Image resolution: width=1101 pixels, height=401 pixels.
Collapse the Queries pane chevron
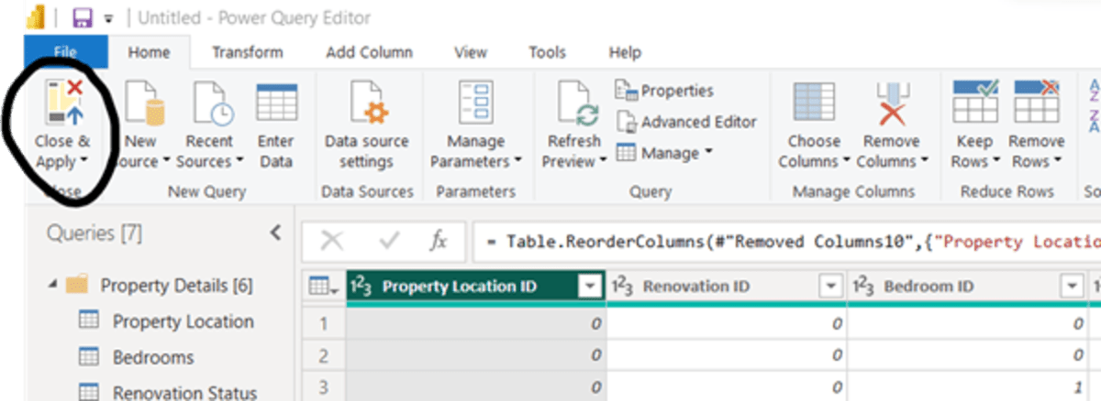pyautogui.click(x=274, y=233)
